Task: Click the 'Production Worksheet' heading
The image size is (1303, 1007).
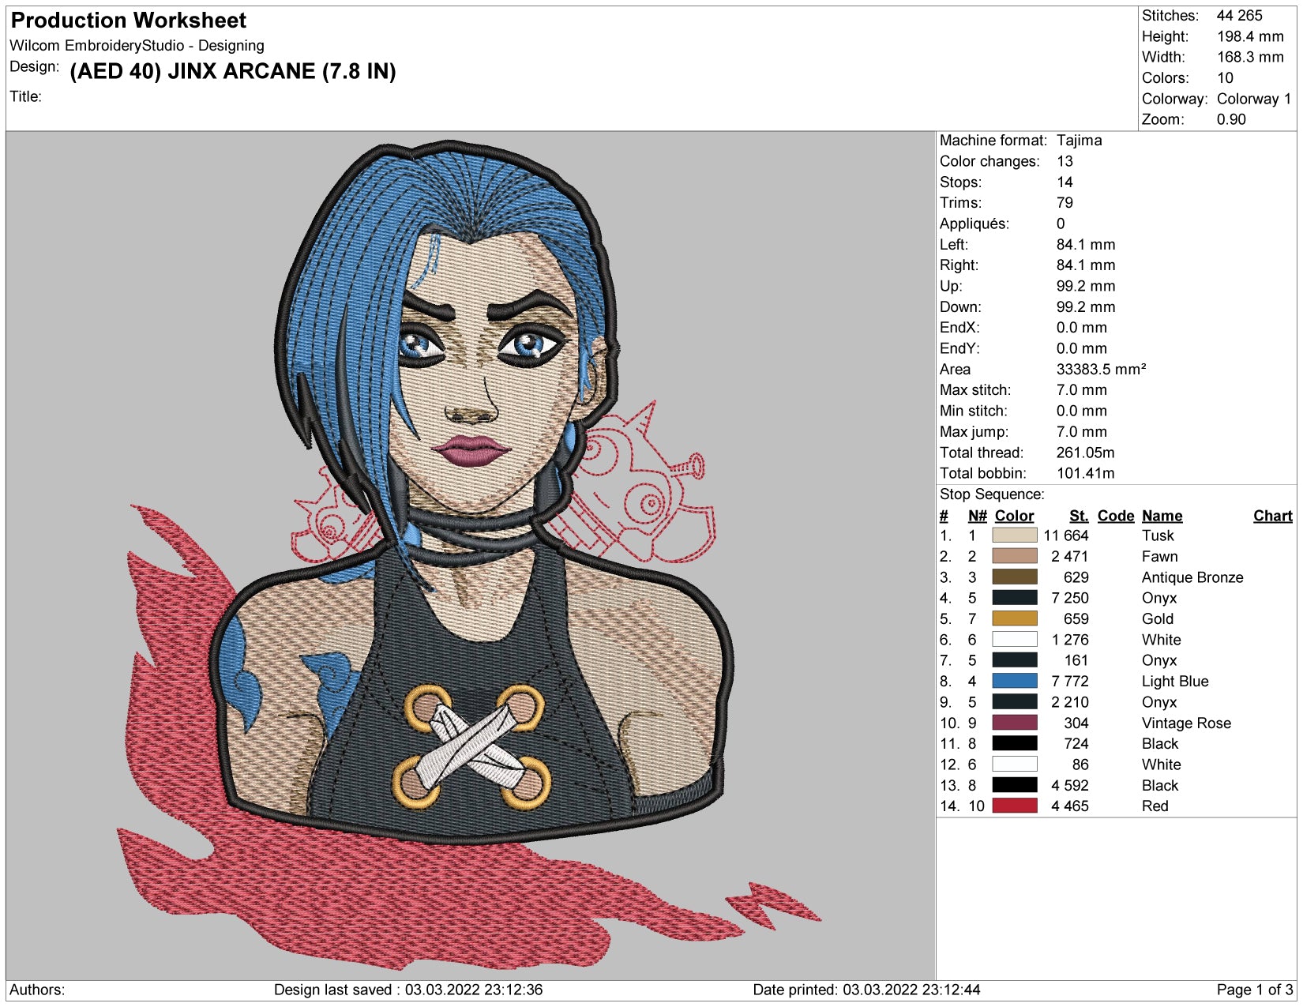Action: tap(129, 21)
